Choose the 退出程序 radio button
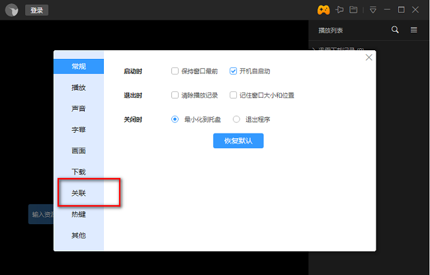Viewport: 430px width, 275px height. point(236,120)
